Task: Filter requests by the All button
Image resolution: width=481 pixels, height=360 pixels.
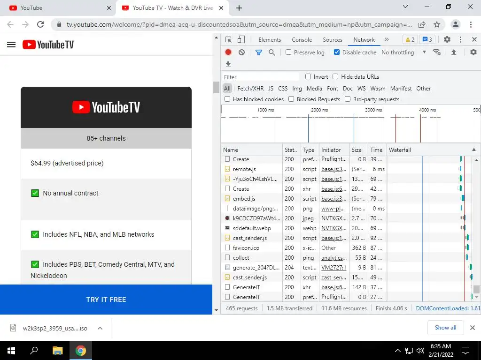Action: click(x=227, y=89)
